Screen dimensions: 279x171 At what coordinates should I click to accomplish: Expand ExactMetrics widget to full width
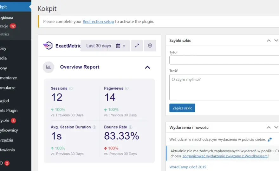tap(137, 46)
